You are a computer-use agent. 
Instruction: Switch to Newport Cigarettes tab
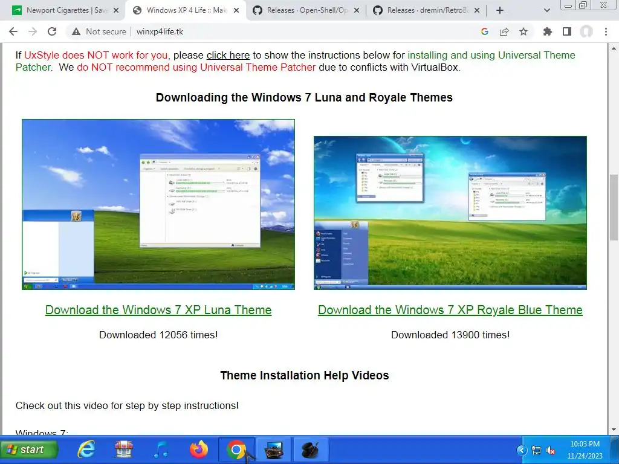(x=65, y=10)
